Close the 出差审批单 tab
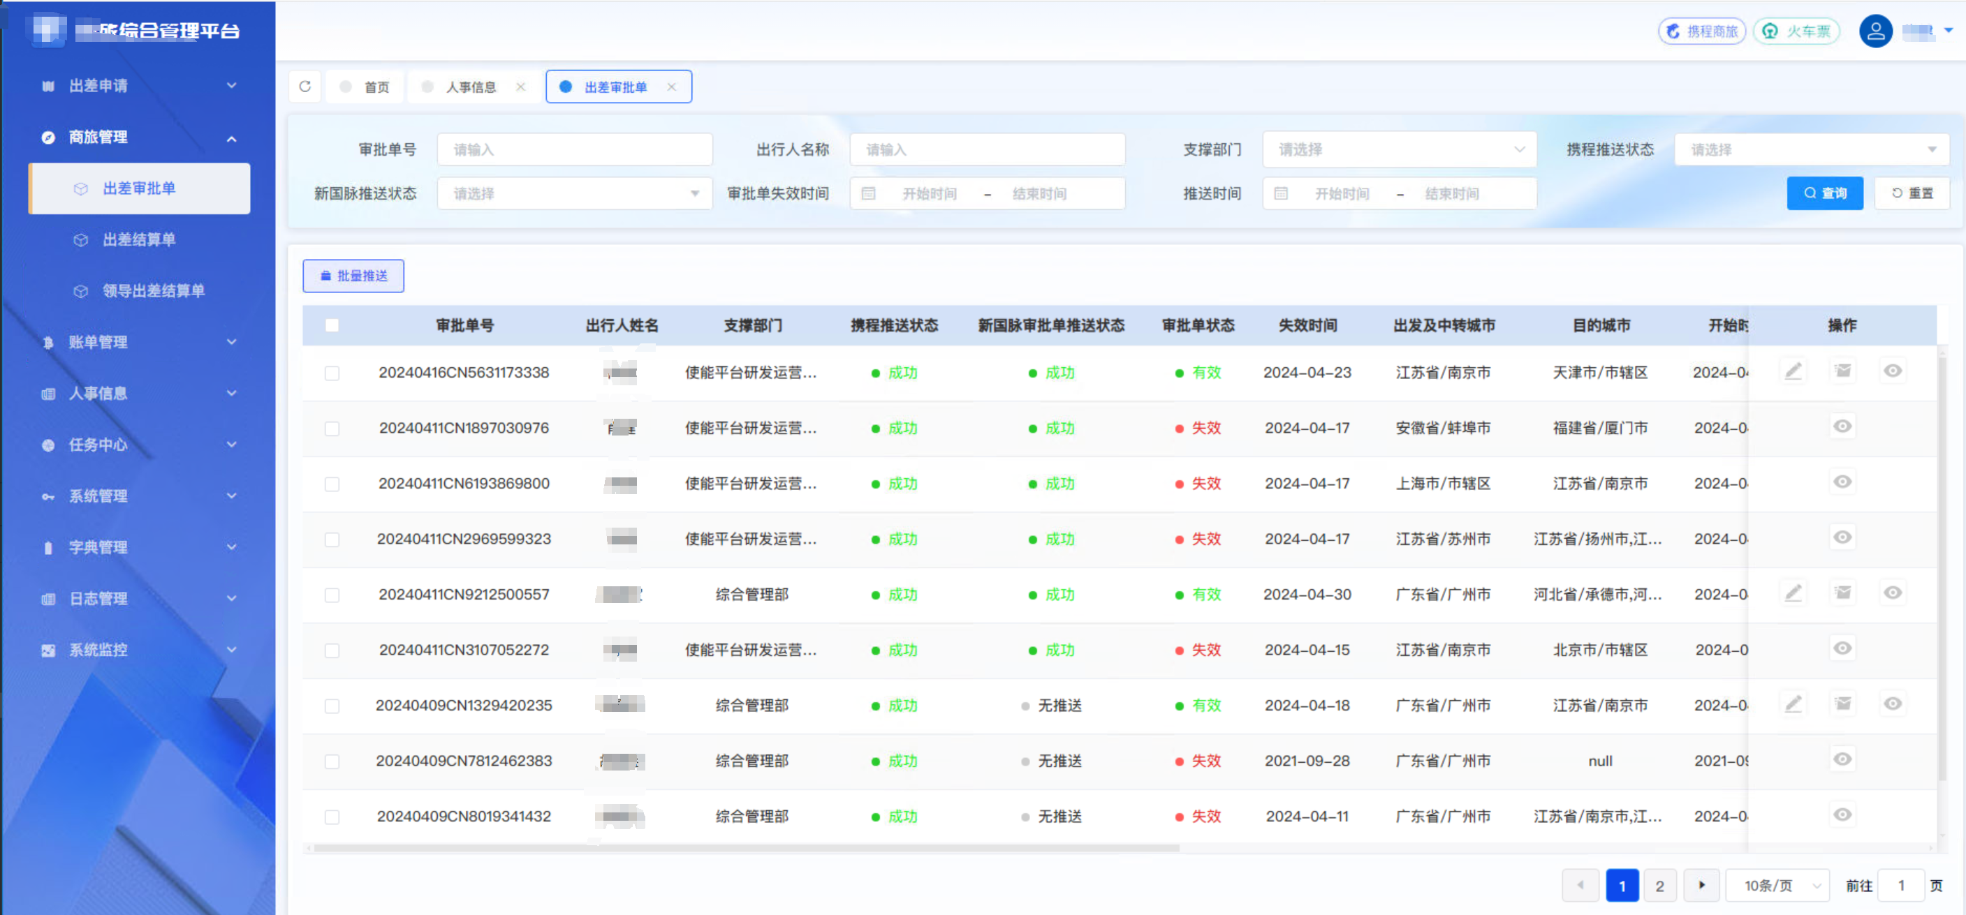This screenshot has height=915, width=1966. click(672, 86)
